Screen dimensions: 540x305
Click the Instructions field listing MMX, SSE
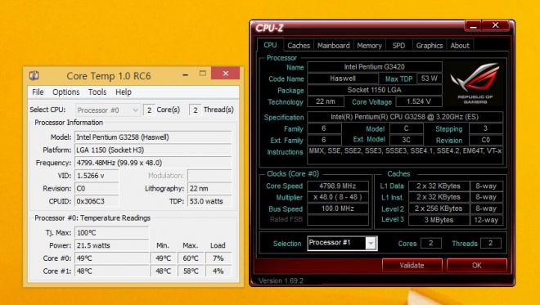405,155
